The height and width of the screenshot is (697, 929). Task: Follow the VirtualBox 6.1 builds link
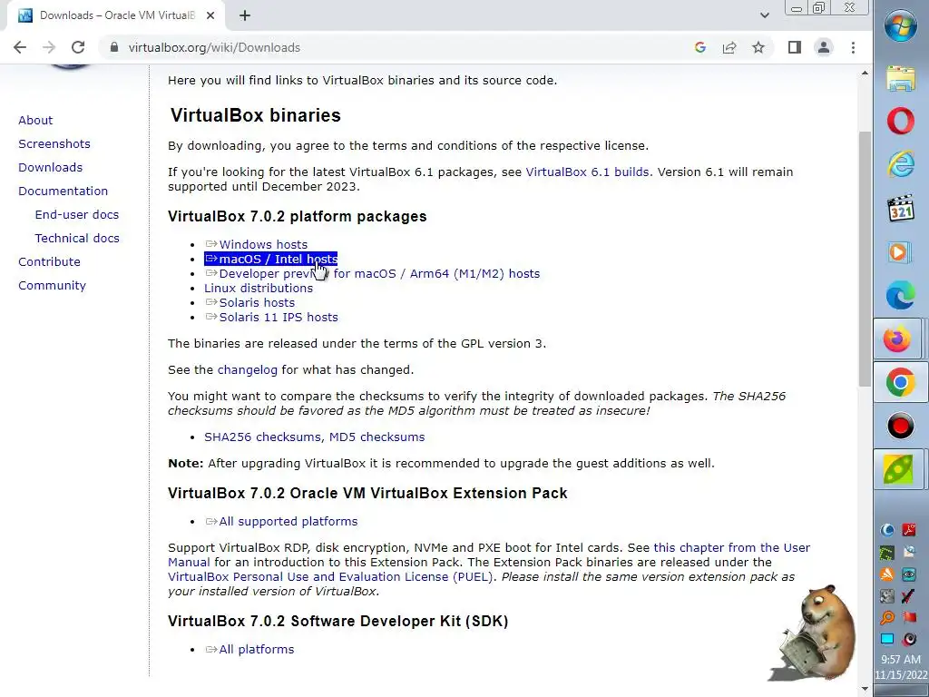587,172
